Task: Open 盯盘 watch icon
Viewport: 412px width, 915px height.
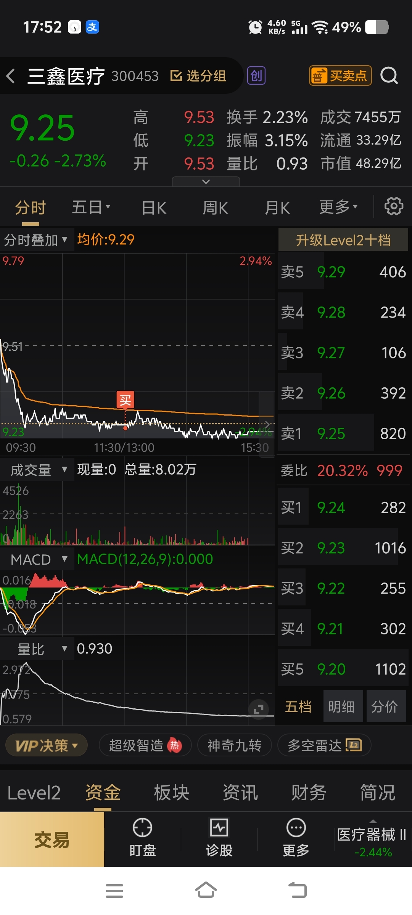Action: pos(142,838)
